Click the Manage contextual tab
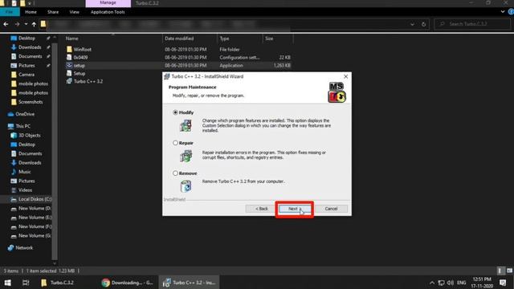 108,3
